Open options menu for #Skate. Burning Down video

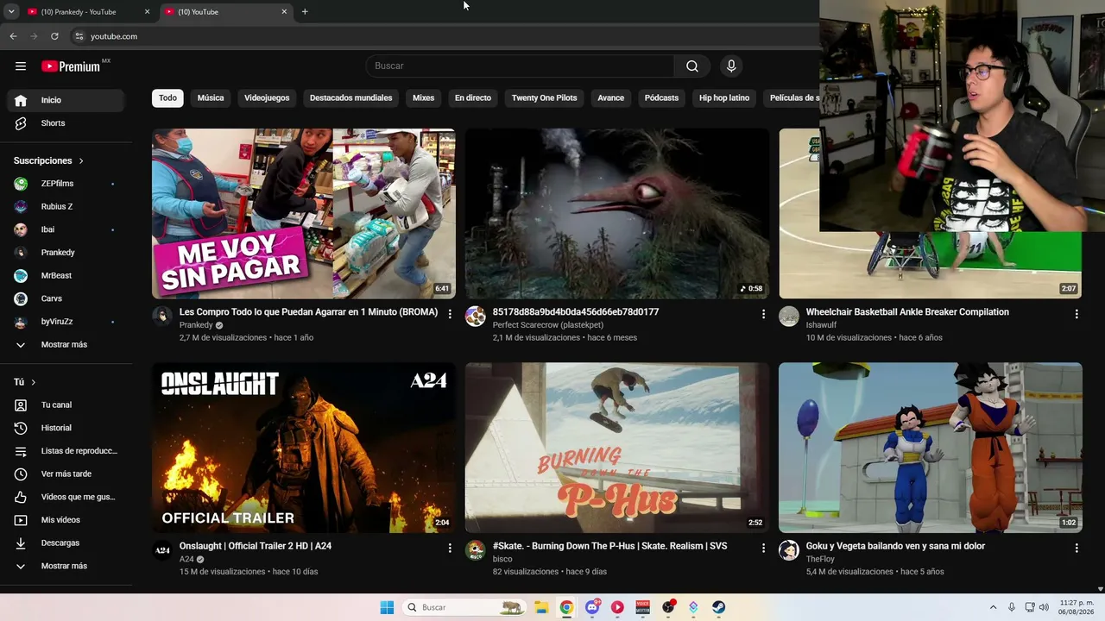[x=763, y=548]
